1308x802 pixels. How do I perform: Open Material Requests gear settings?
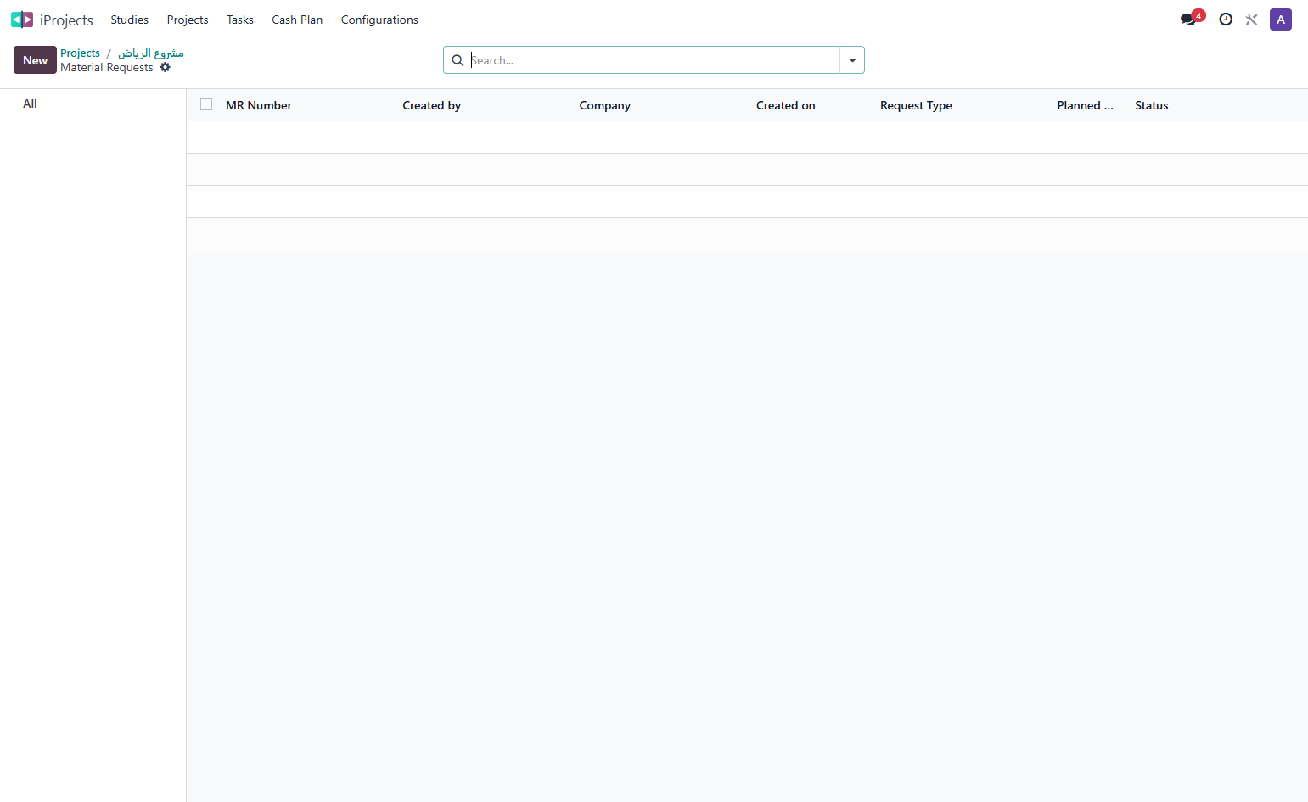[x=166, y=67]
